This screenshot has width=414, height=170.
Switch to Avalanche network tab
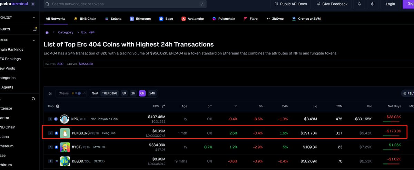pyautogui.click(x=193, y=19)
